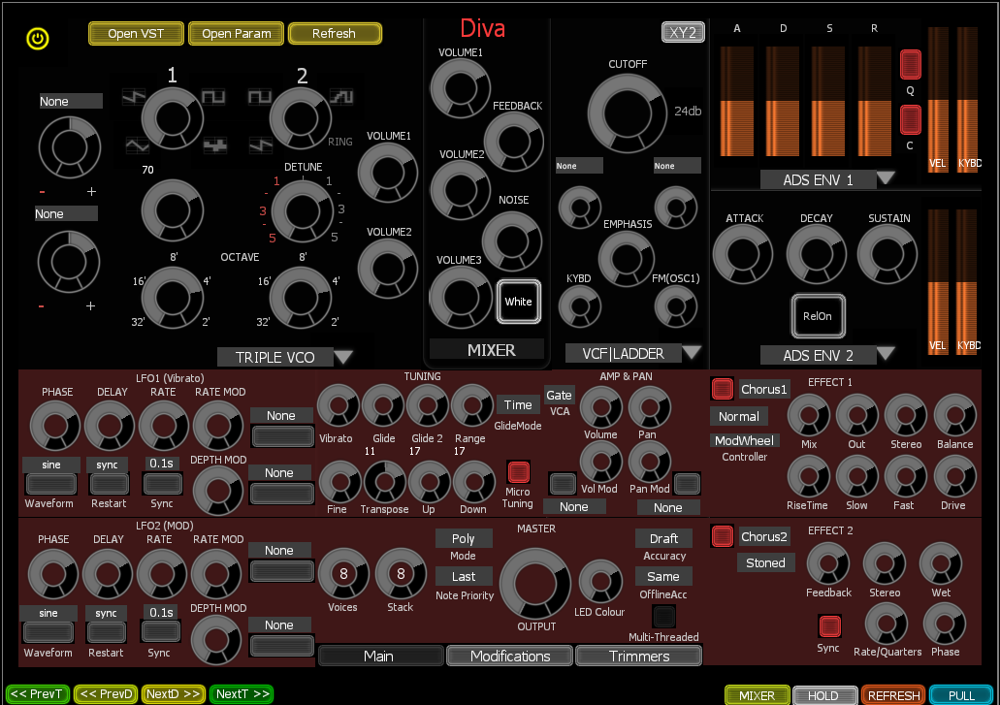Open the Chorus1 effect type selector

[764, 390]
